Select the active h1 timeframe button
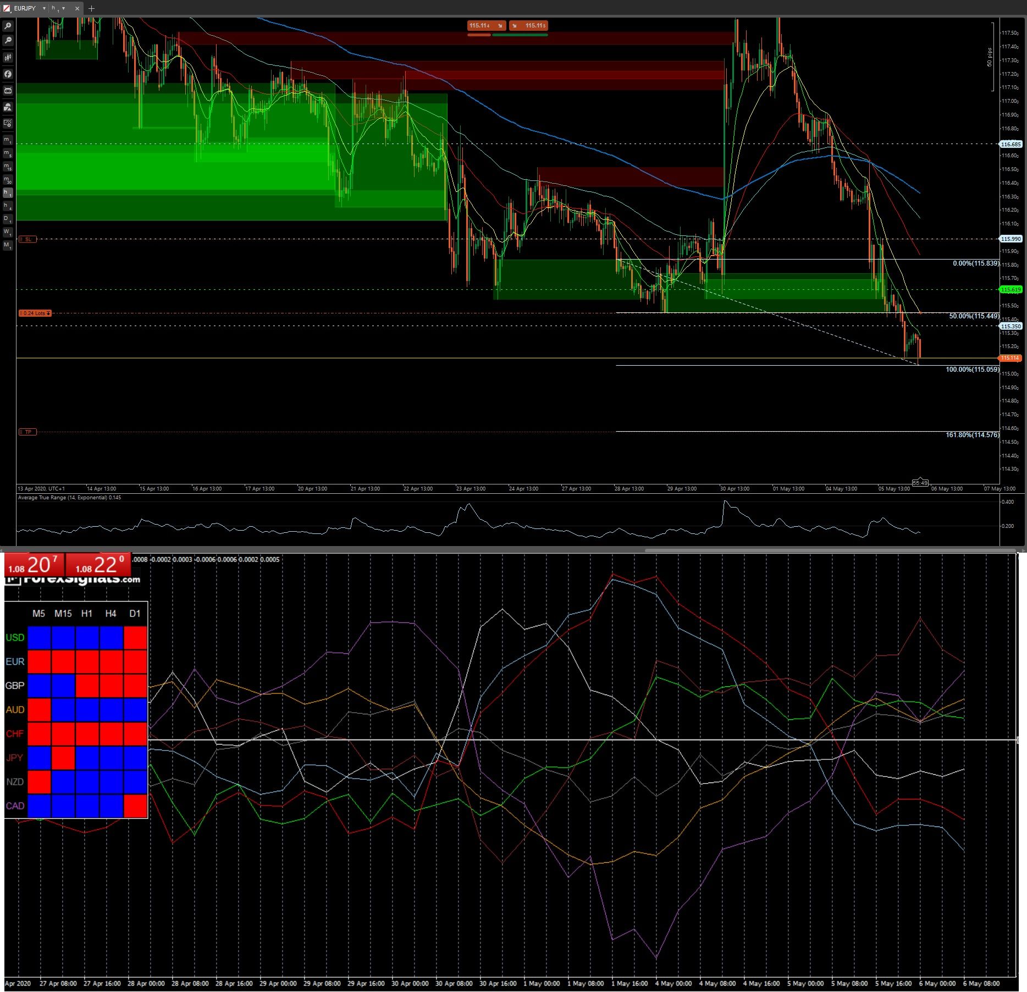This screenshot has width=1027, height=992. [x=8, y=192]
